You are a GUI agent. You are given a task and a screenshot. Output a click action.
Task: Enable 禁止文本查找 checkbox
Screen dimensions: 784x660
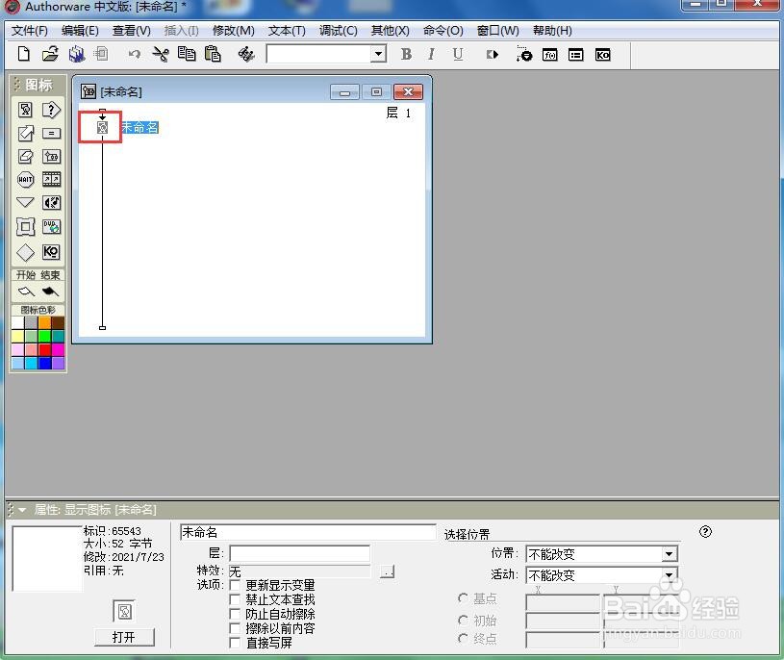pyautogui.click(x=235, y=599)
